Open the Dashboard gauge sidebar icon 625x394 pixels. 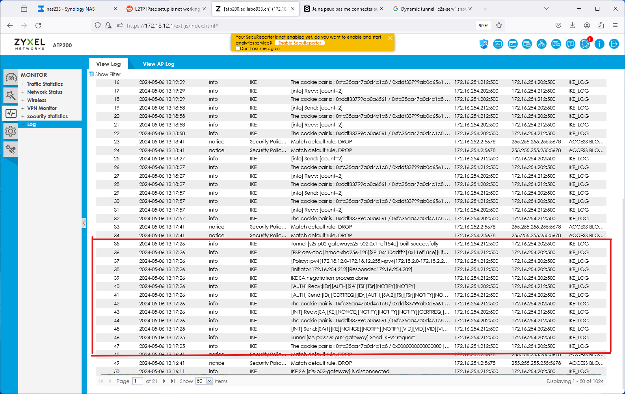tap(11, 78)
